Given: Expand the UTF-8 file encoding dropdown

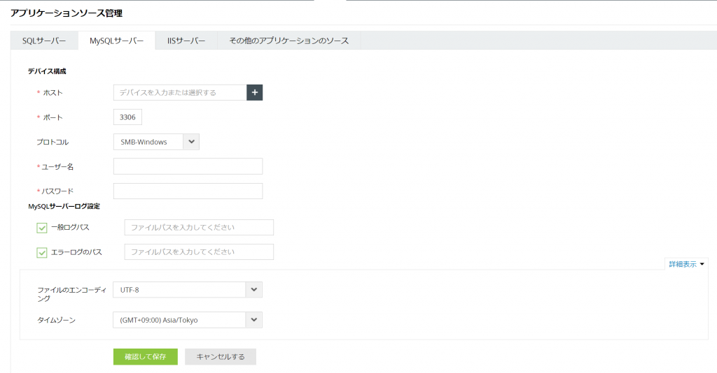Looking at the screenshot, I should click(x=253, y=290).
